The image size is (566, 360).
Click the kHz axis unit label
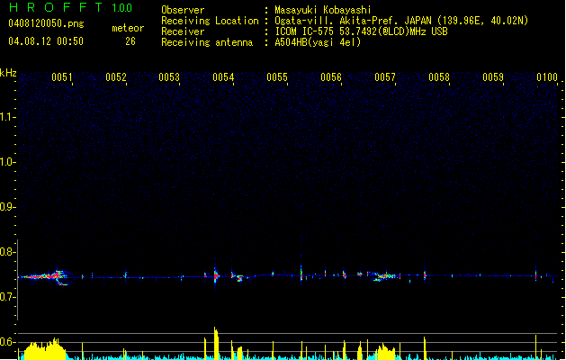[x=8, y=73]
